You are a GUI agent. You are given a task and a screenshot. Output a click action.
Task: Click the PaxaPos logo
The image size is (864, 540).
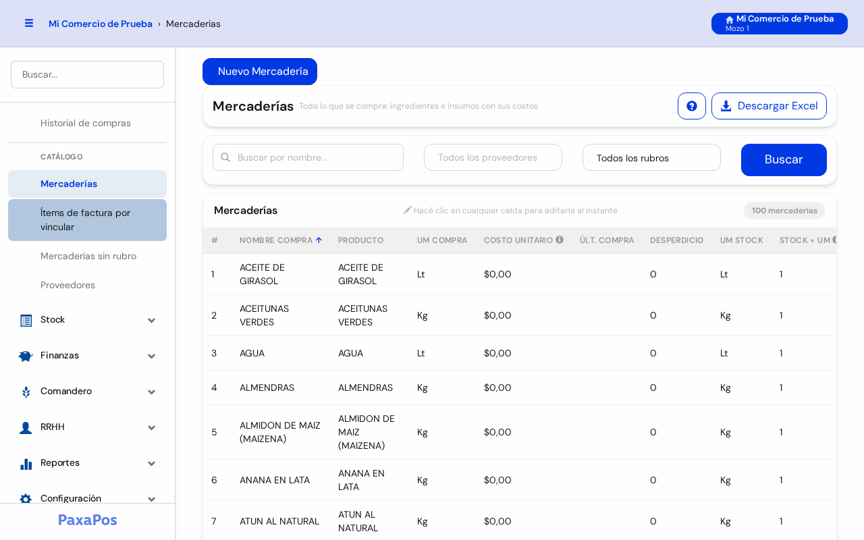click(88, 520)
